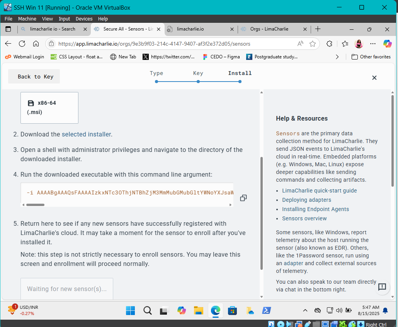Open CEDO – Figma bookmark

coord(221,57)
